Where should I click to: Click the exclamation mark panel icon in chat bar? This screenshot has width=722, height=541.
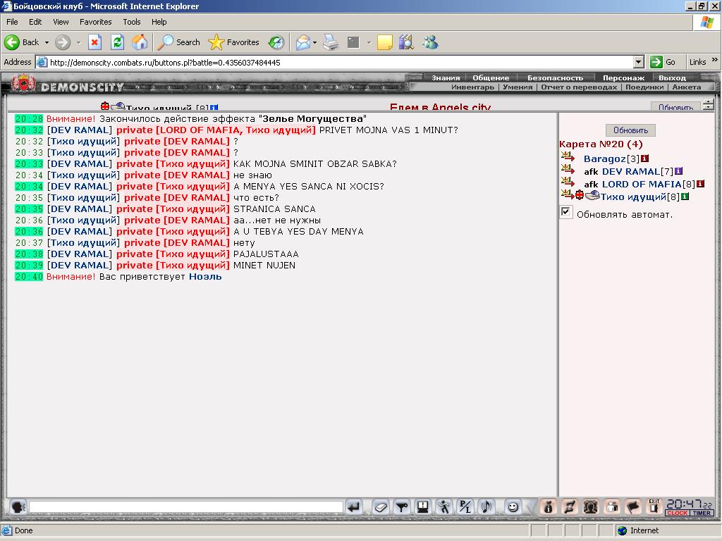(x=423, y=507)
